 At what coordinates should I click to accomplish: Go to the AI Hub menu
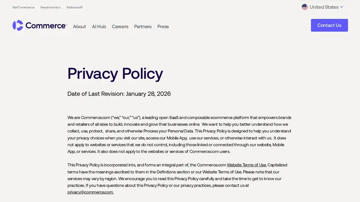pyautogui.click(x=99, y=27)
